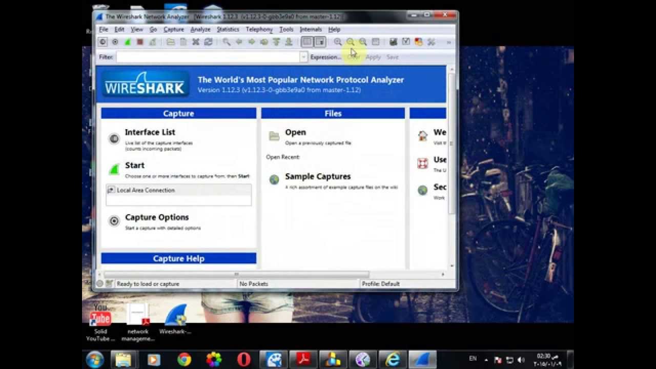656x369 pixels.
Task: Open the Capture menu
Action: (x=174, y=30)
